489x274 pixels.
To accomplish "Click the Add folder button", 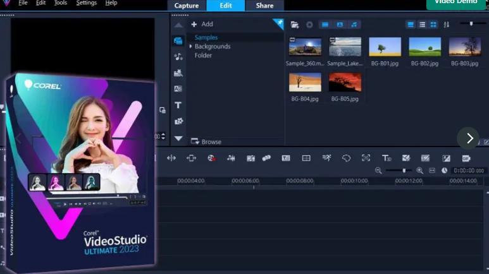I will coord(202,24).
